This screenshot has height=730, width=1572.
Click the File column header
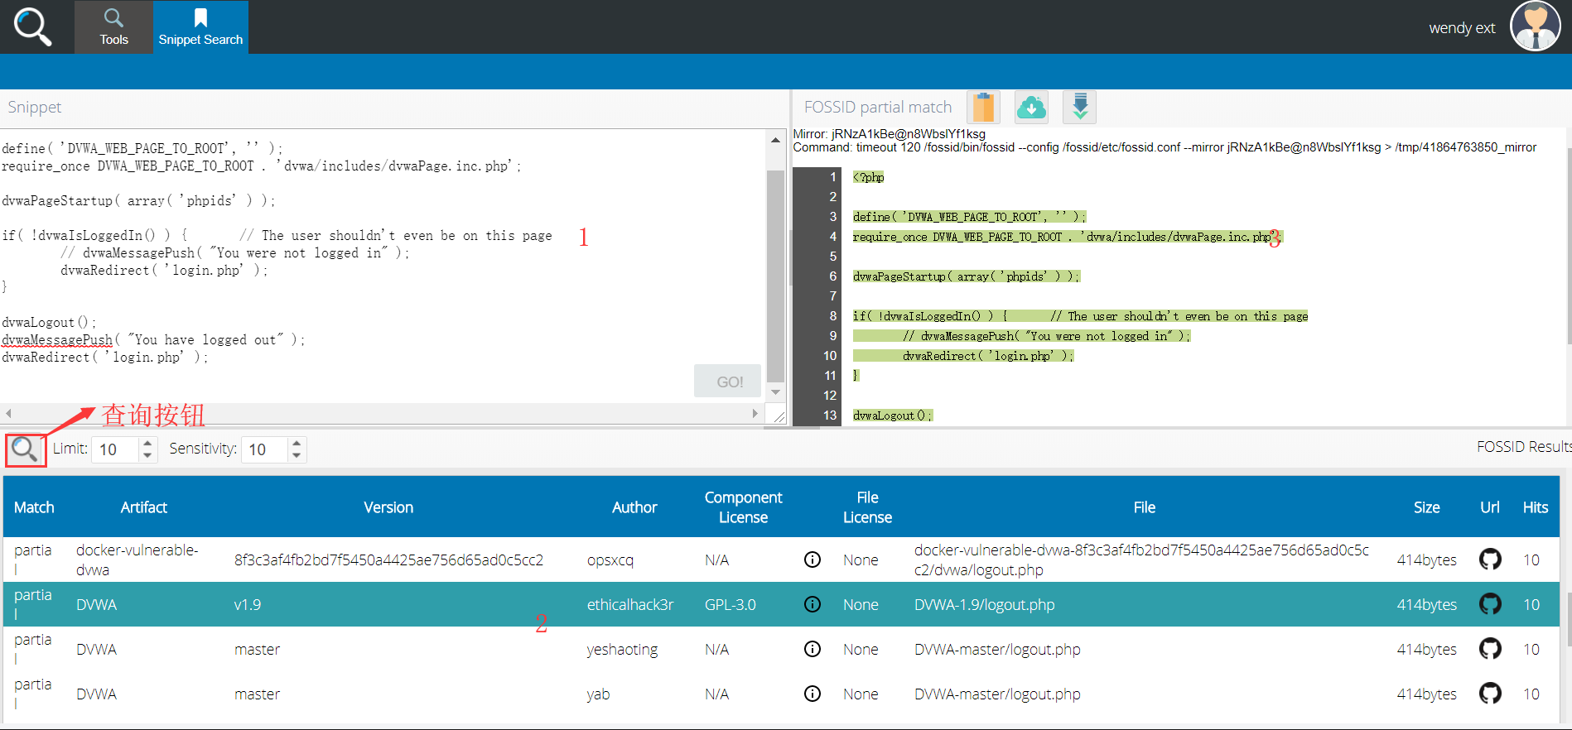(1144, 507)
